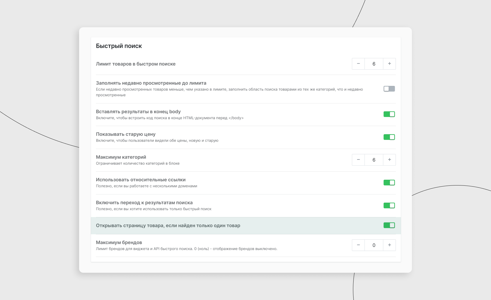Enable Заполнять недавно просмотренные до лимита

pos(389,89)
